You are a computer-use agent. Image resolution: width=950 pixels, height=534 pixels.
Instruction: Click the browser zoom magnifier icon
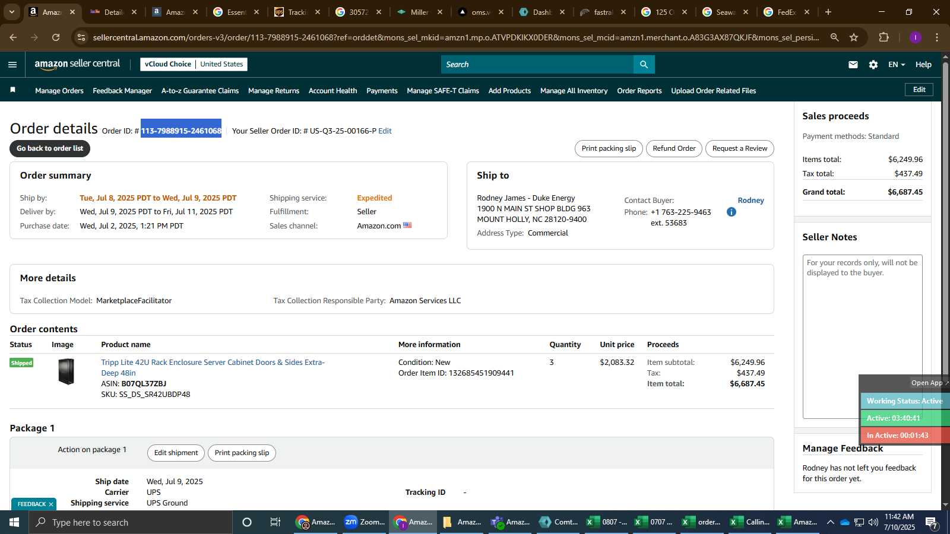point(835,37)
